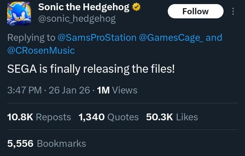Click the "Replying to" label
Viewport: 245px width, 156px height.
click(x=31, y=37)
